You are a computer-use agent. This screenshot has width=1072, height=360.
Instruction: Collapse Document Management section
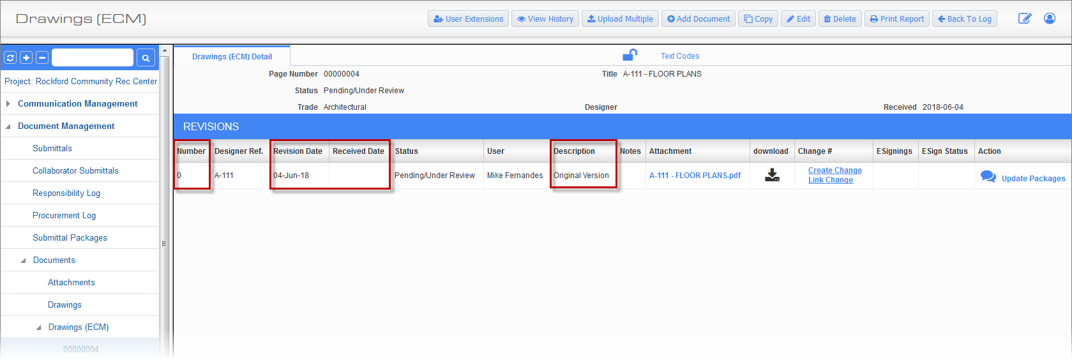[8, 126]
